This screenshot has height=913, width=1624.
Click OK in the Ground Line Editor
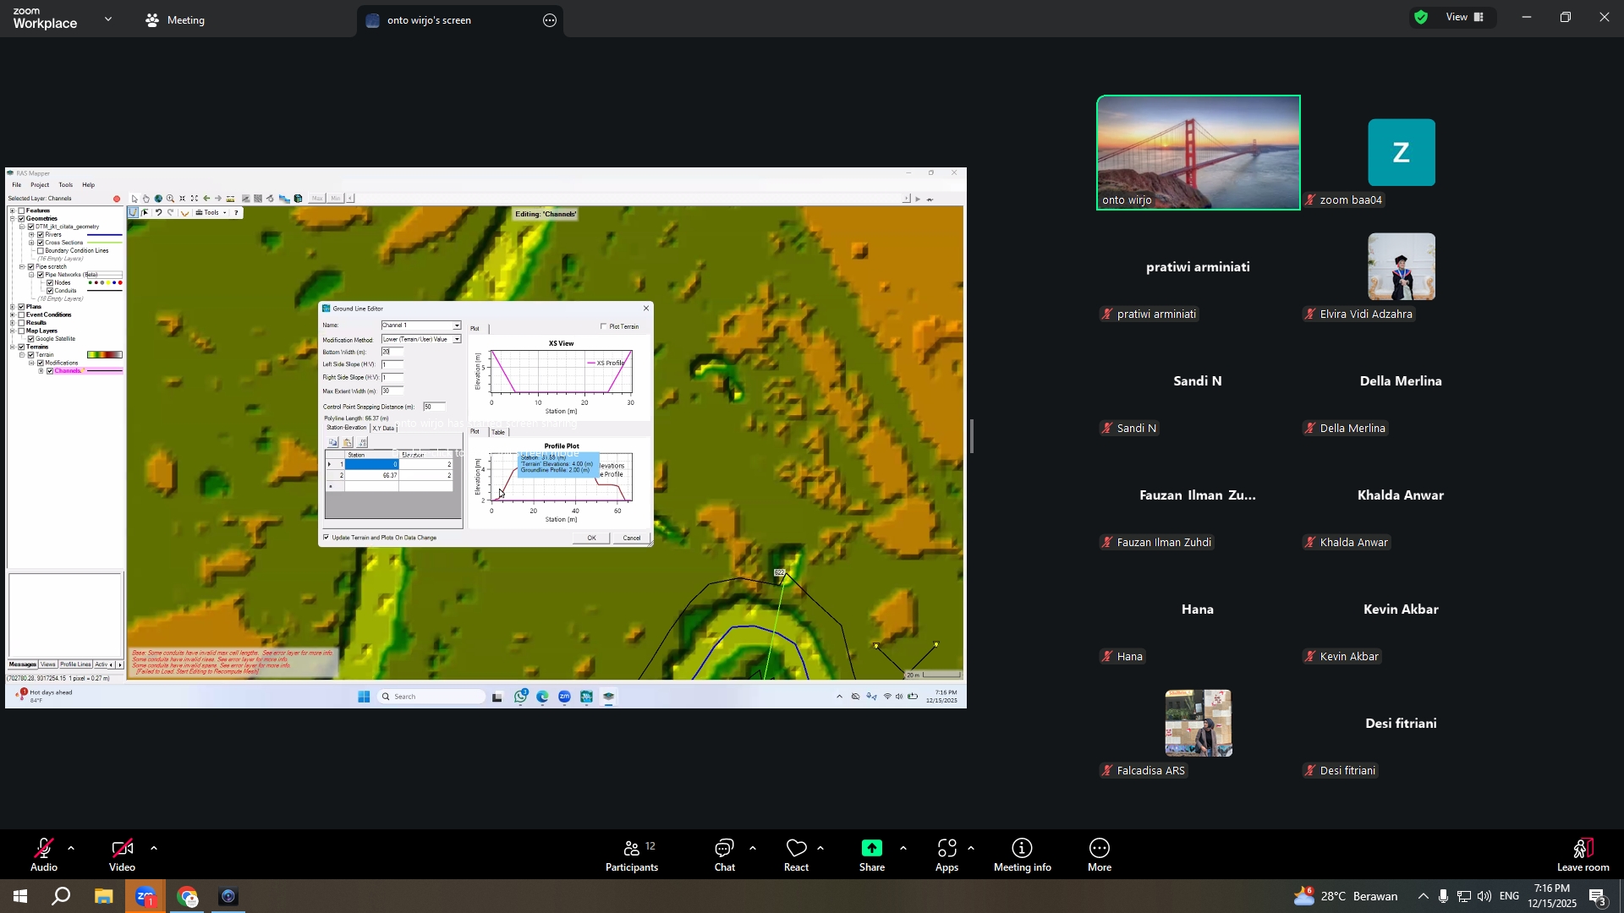click(592, 538)
